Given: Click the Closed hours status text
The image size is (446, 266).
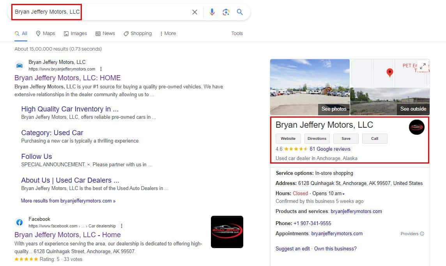Looking at the screenshot, I should point(300,193).
